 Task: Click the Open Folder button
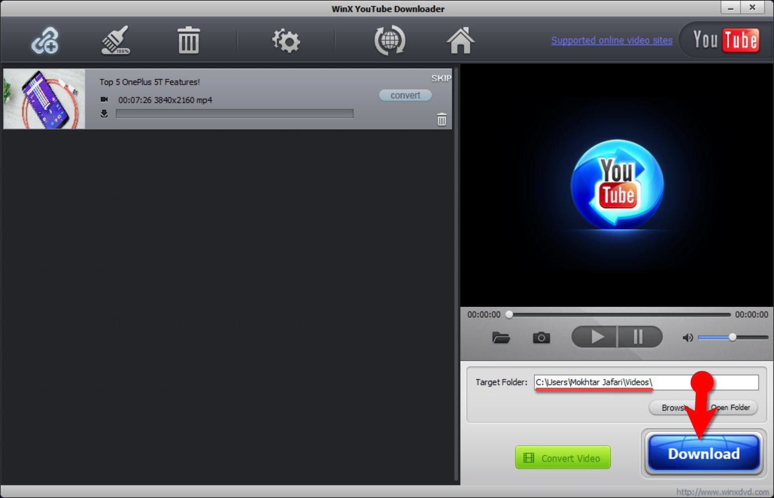(731, 407)
